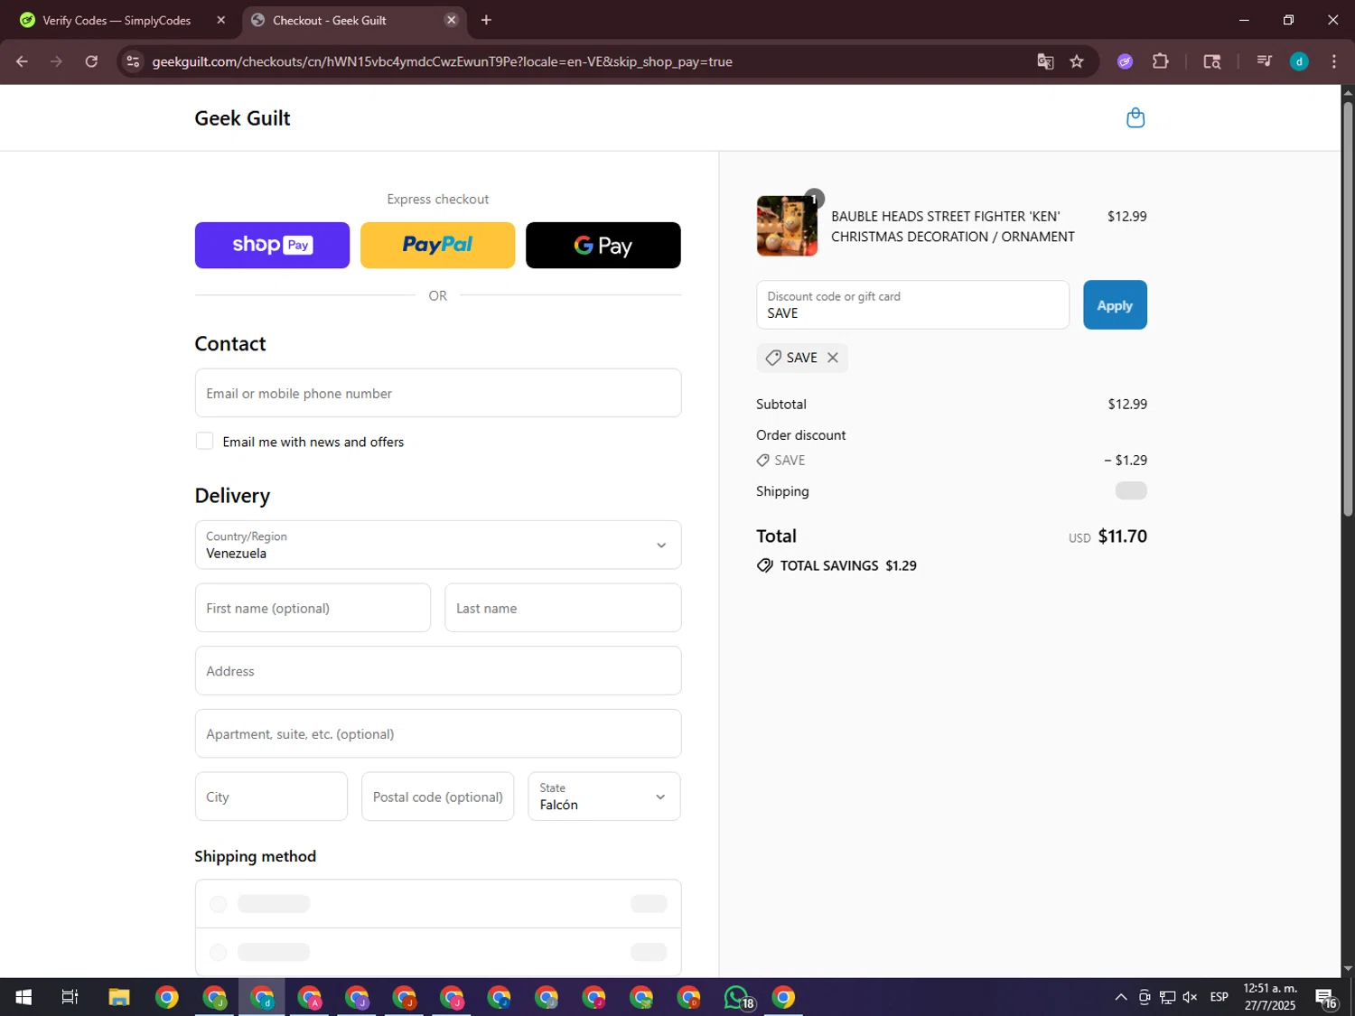Open the tab search side panel icon

point(1212,61)
